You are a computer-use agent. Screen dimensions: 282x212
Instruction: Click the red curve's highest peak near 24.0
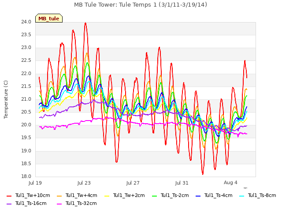click(x=85, y=23)
